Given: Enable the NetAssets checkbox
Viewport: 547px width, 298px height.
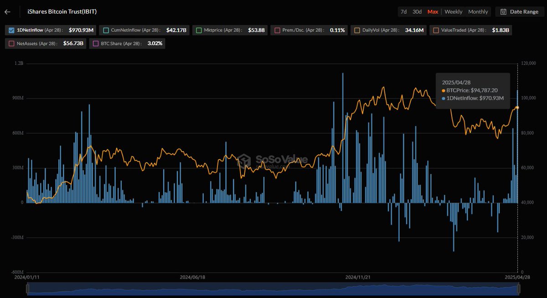Looking at the screenshot, I should pyautogui.click(x=11, y=44).
